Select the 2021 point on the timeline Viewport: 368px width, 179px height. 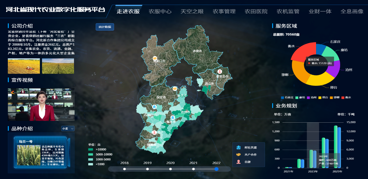click(x=193, y=169)
